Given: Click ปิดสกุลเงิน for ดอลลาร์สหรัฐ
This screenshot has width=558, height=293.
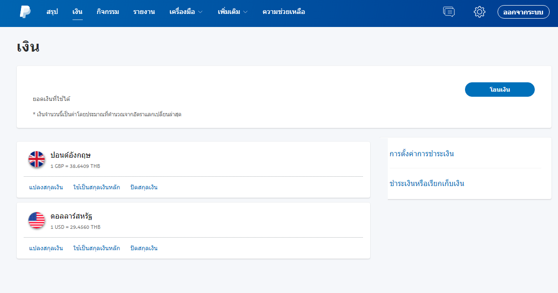Looking at the screenshot, I should click(143, 248).
